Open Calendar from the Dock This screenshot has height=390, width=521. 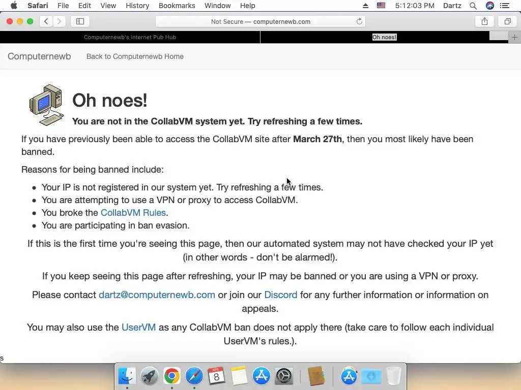(x=216, y=376)
